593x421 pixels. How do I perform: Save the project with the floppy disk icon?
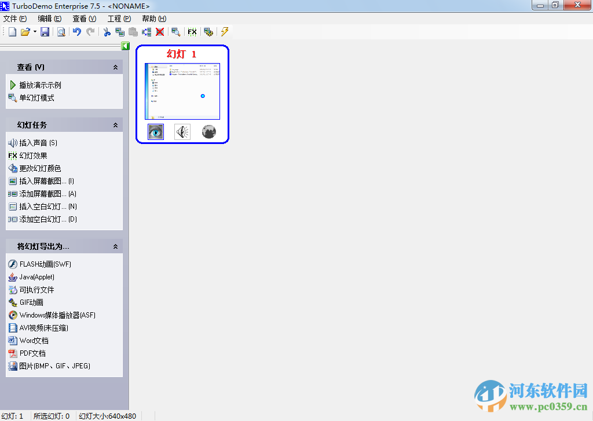click(x=45, y=32)
